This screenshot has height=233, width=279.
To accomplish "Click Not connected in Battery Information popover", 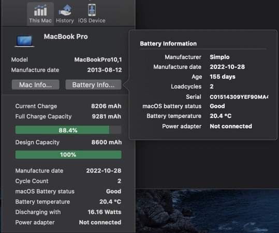I will pyautogui.click(x=231, y=126).
